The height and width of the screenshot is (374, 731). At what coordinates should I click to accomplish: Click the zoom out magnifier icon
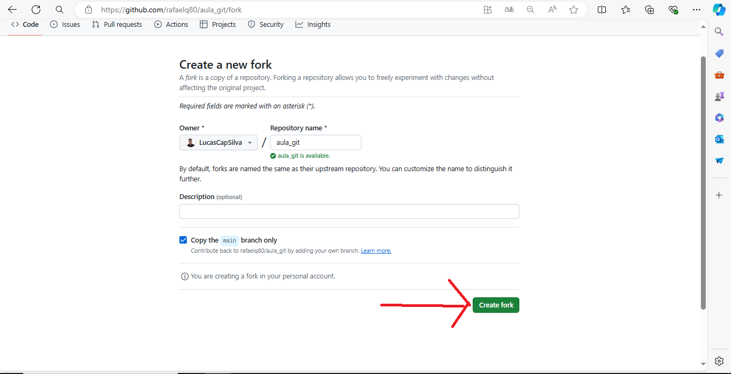click(x=531, y=10)
